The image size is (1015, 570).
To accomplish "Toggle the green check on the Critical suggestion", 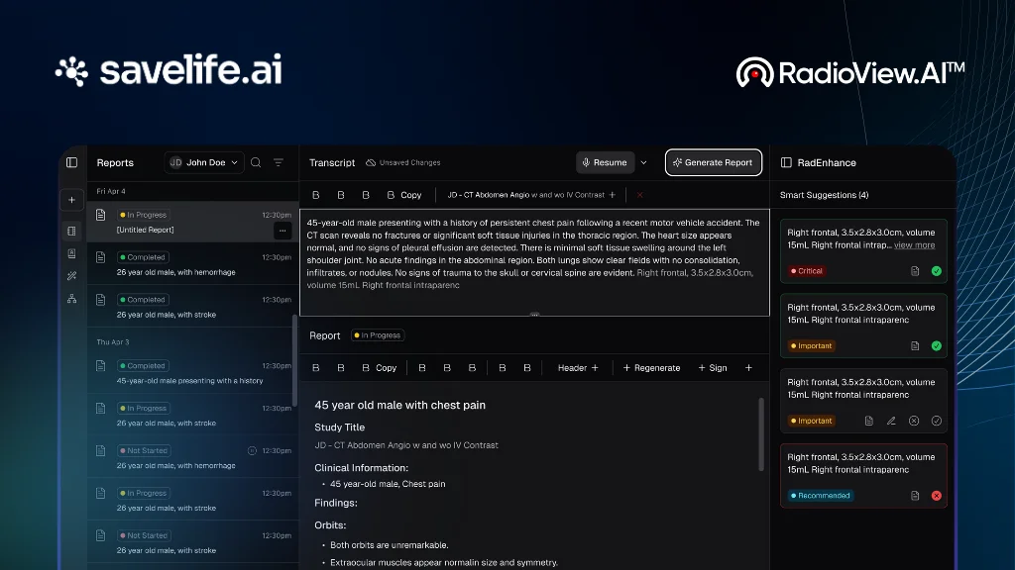I will pos(937,271).
